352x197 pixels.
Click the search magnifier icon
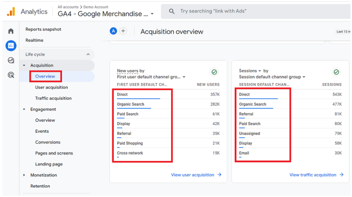pyautogui.click(x=172, y=11)
